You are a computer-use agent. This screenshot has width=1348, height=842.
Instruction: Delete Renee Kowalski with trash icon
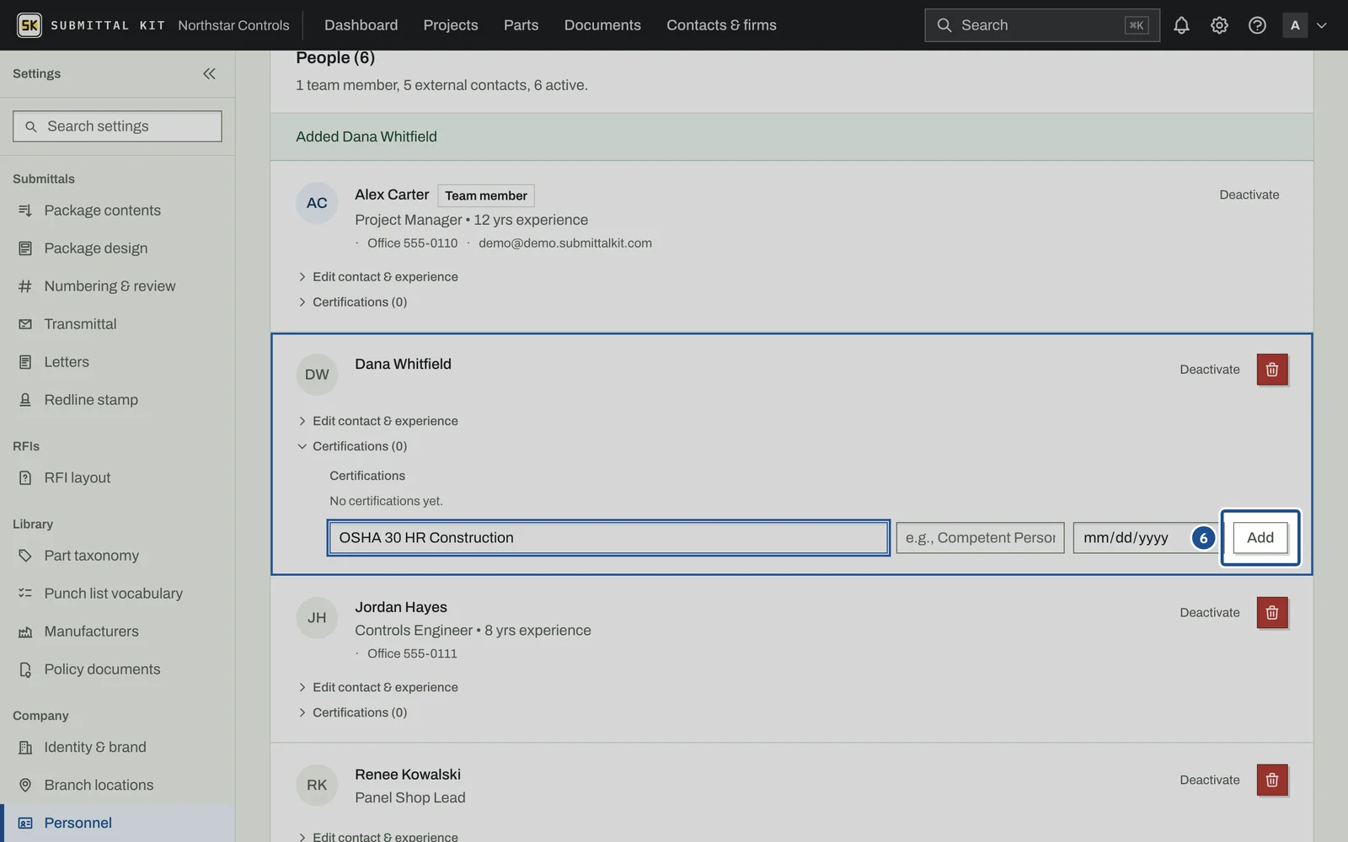[1272, 780]
